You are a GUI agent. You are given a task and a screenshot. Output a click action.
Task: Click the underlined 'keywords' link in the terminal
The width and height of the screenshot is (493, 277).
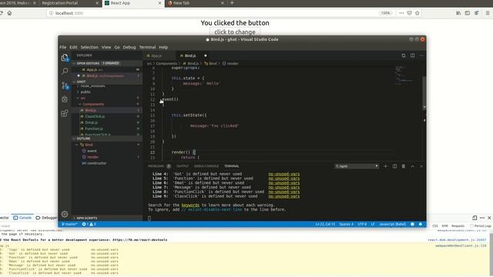coord(190,205)
